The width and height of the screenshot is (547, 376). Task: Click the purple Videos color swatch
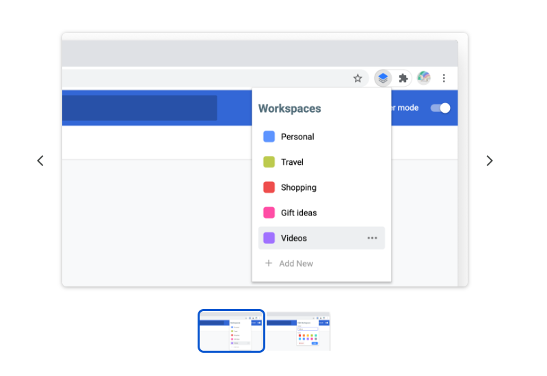(x=269, y=238)
